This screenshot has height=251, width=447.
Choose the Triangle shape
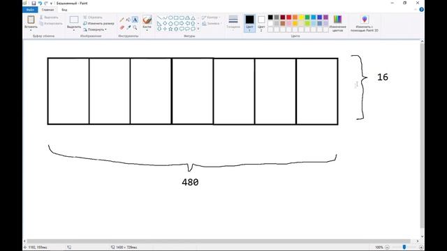(193, 17)
